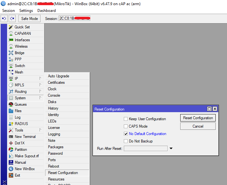Image resolution: width=227 pixels, height=185 pixels.
Task: Click the IP 255 icon
Action: pyautogui.click(x=11, y=79)
